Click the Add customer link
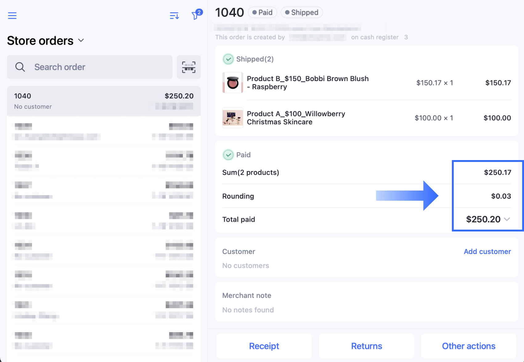The image size is (524, 362). (487, 251)
